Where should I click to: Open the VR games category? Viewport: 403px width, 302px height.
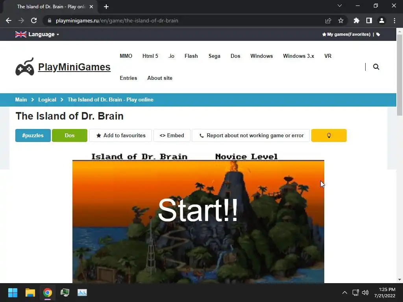pyautogui.click(x=328, y=56)
